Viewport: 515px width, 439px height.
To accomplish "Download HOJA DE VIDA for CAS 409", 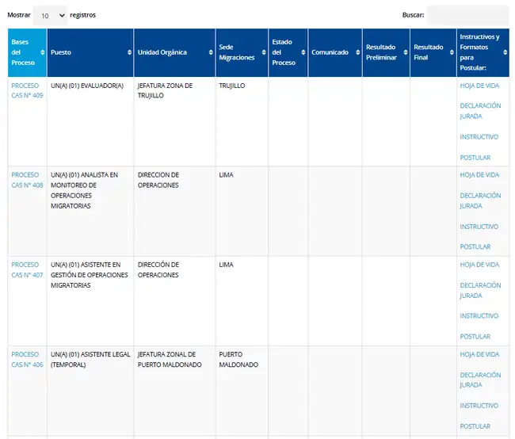I will point(479,86).
